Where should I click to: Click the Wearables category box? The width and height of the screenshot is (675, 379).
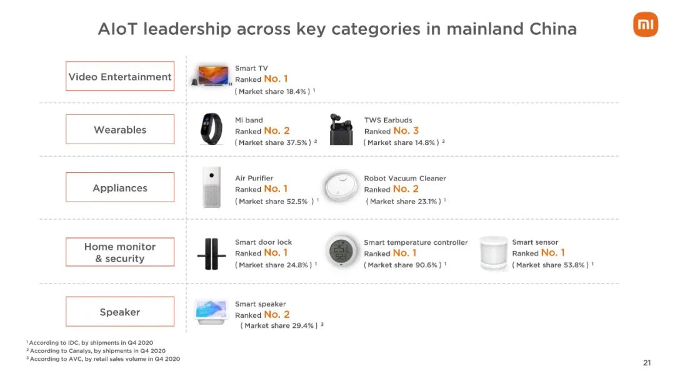(120, 129)
